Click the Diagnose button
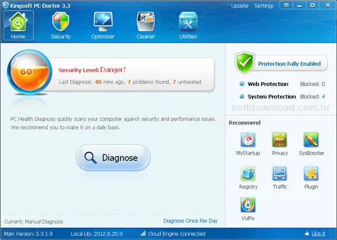 (113, 157)
